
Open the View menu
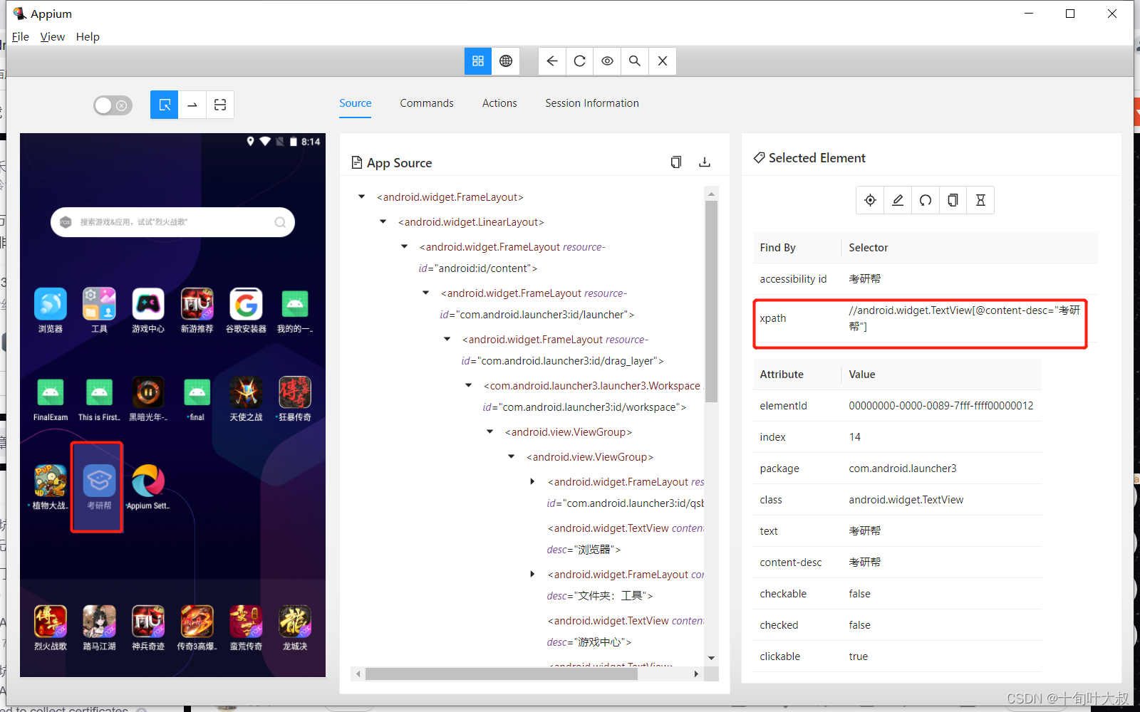(53, 37)
